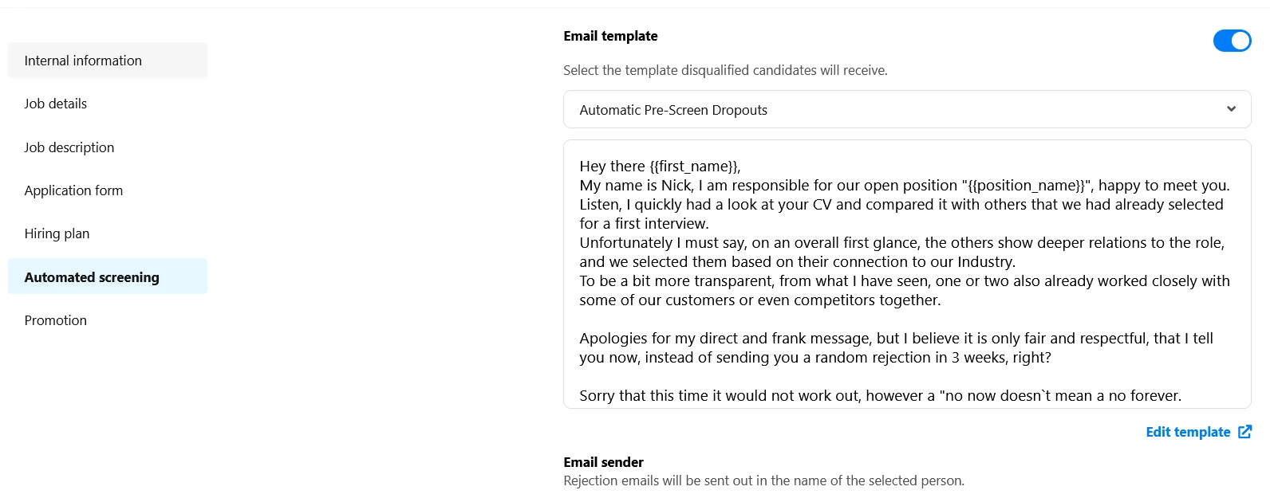
Task: Select Application form in sidebar
Action: (108, 190)
